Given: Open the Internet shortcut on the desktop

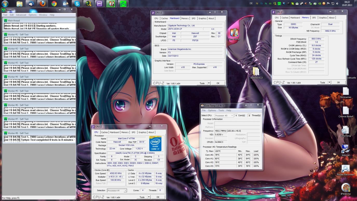Looking at the screenshot, I should coord(346,151).
